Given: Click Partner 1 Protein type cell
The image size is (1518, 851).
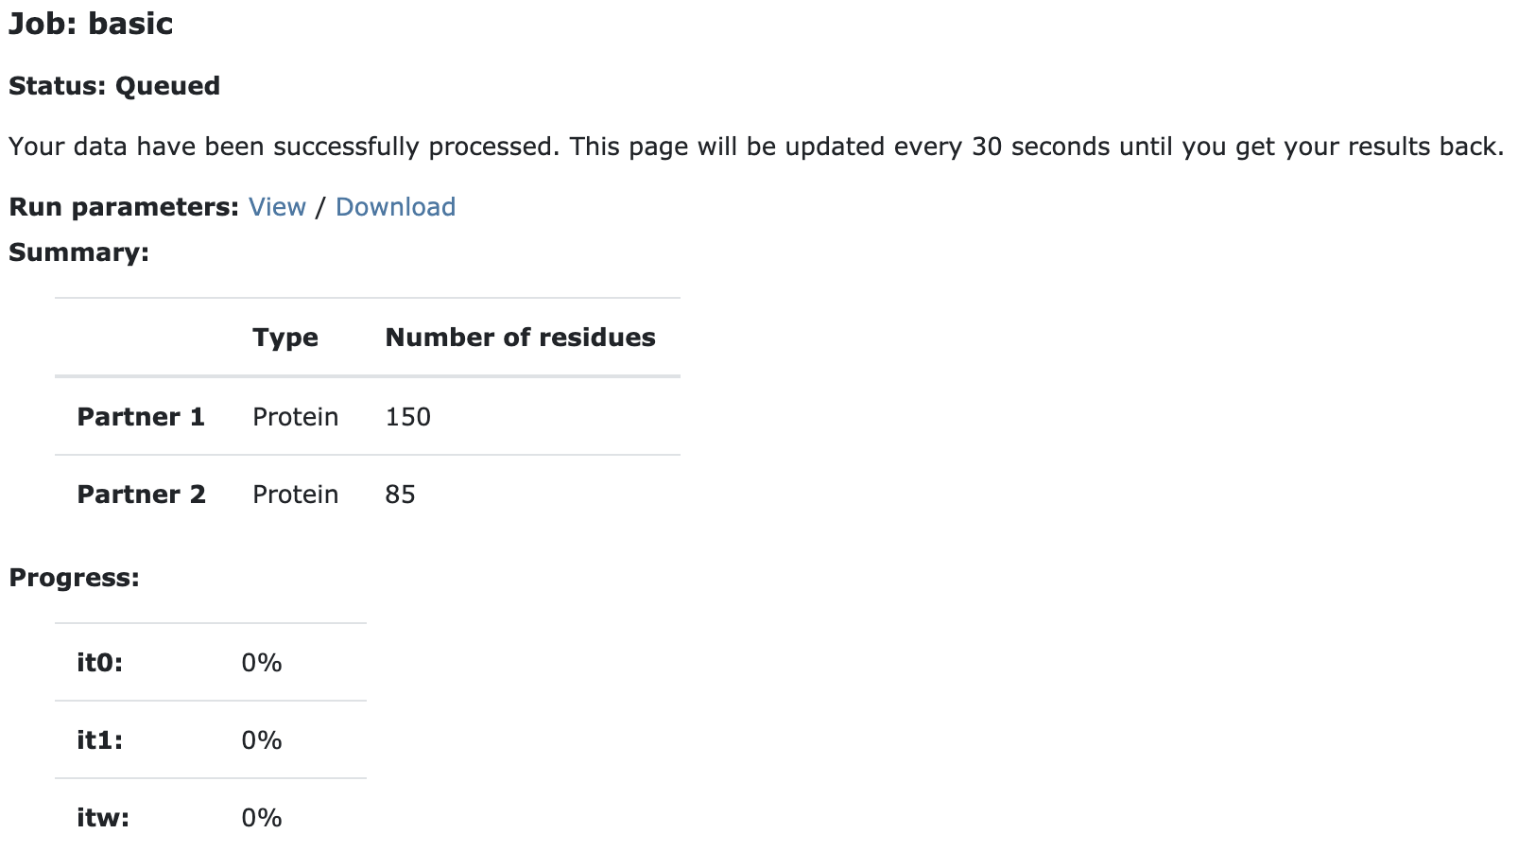Looking at the screenshot, I should pyautogui.click(x=295, y=417).
